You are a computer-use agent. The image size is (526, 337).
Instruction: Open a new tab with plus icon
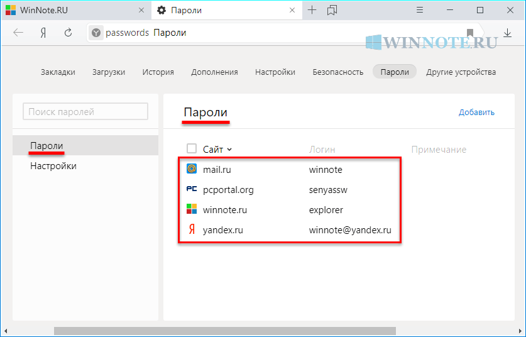click(x=312, y=10)
